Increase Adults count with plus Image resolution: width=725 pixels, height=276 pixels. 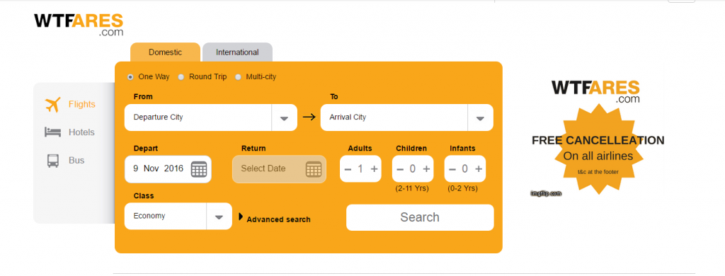pyautogui.click(x=374, y=168)
